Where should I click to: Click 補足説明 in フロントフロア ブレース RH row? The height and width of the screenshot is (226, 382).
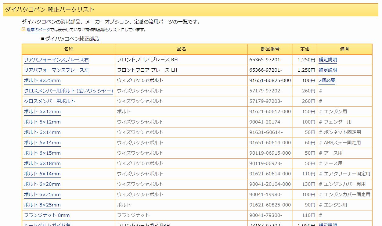(328, 60)
